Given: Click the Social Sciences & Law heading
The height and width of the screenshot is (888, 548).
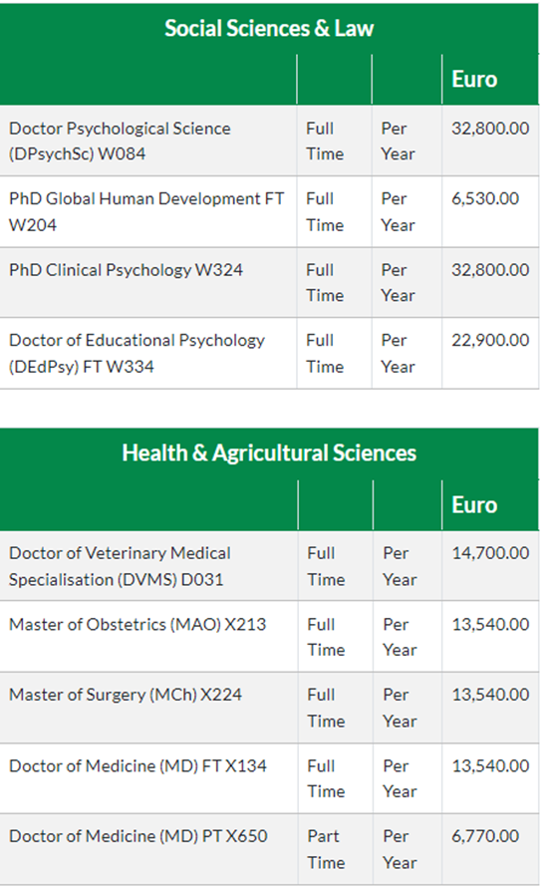Looking at the screenshot, I should (x=269, y=28).
